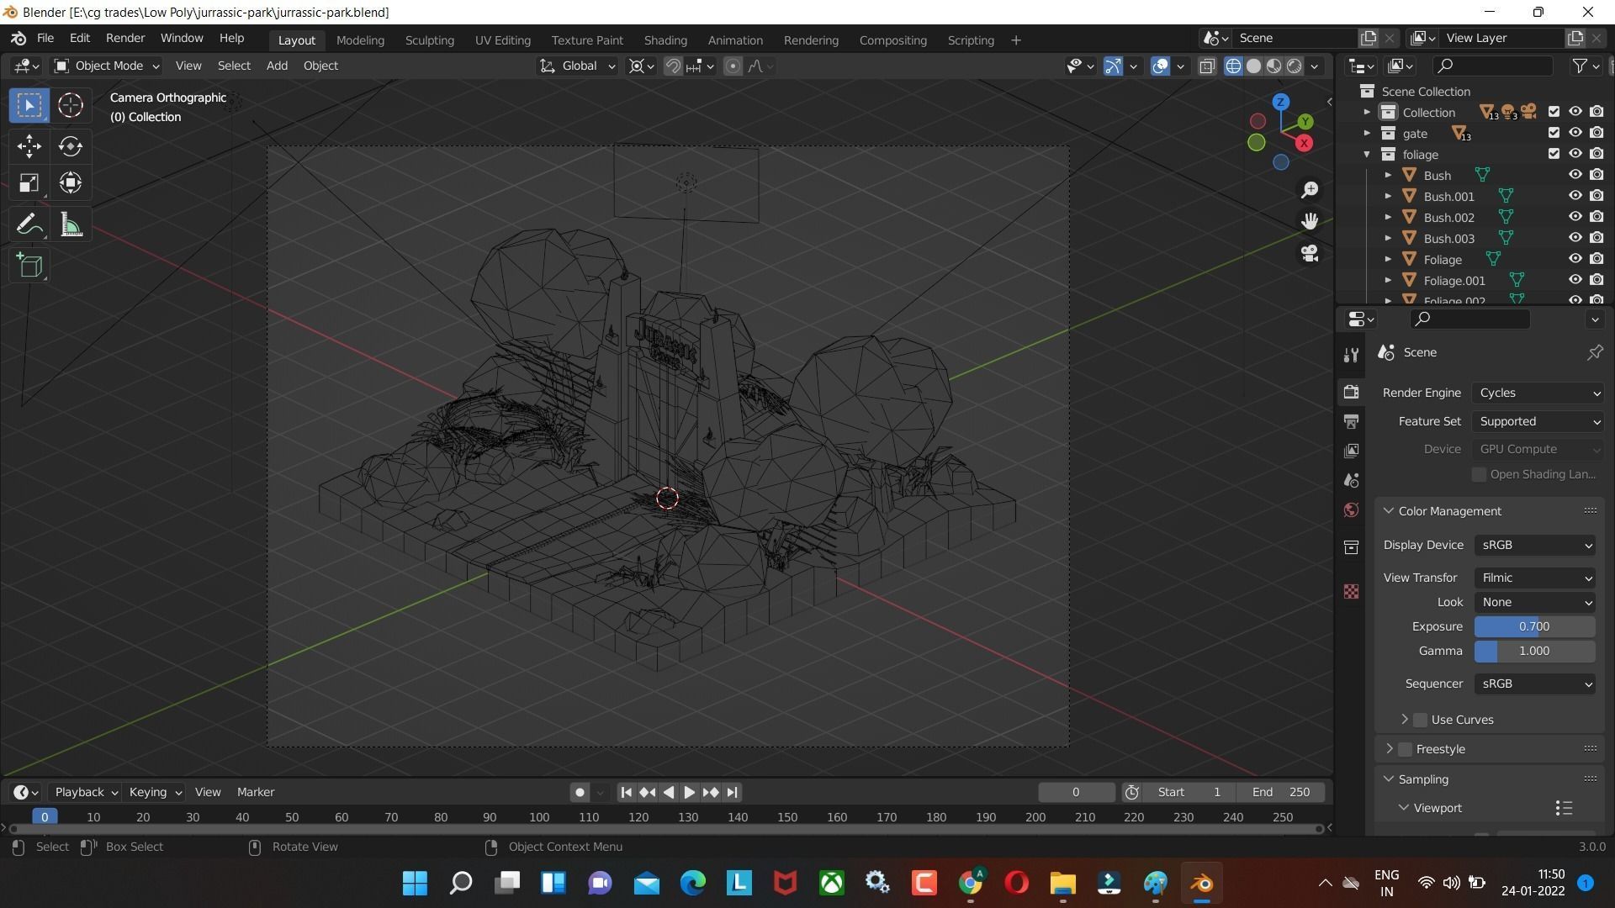
Task: Switch to the UV Editing workspace tab
Action: click(503, 40)
